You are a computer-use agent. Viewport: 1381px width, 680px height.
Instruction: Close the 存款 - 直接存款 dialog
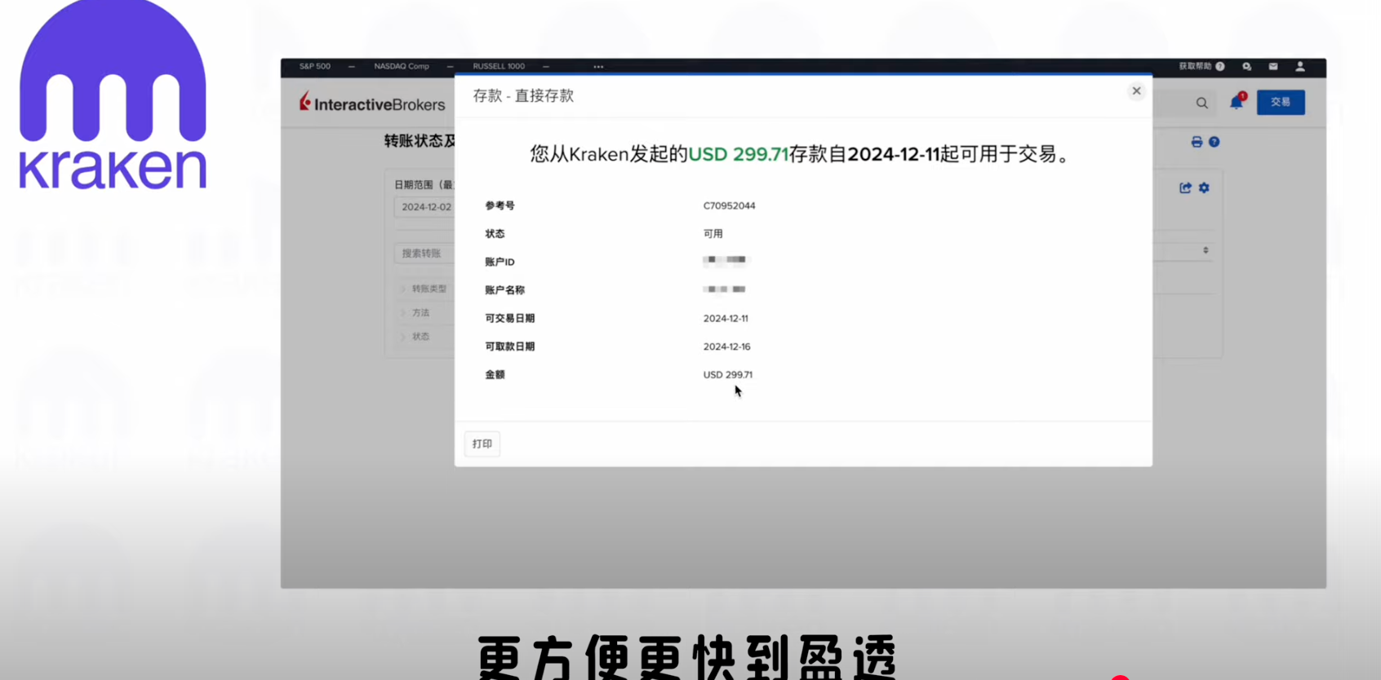click(1136, 91)
